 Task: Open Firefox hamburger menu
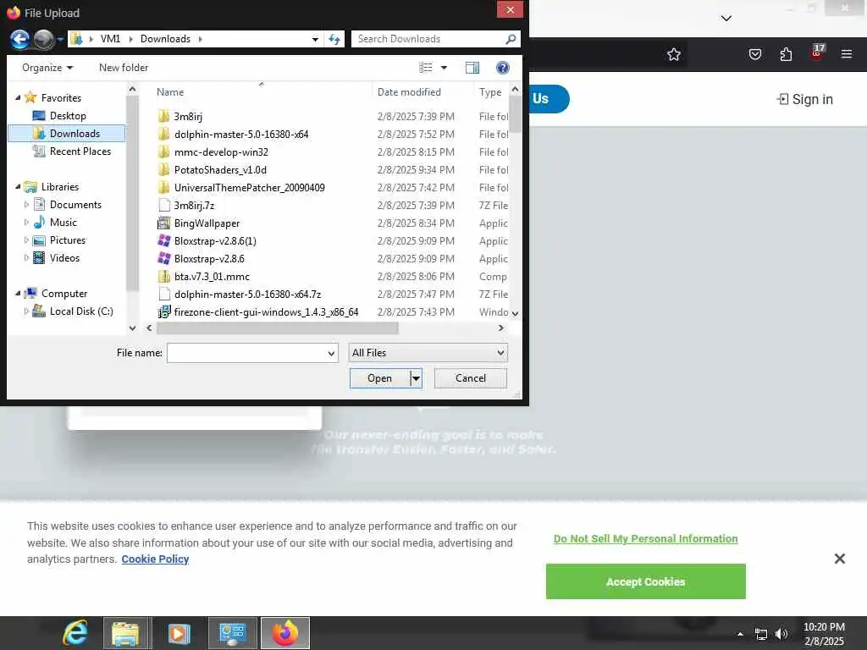click(847, 54)
